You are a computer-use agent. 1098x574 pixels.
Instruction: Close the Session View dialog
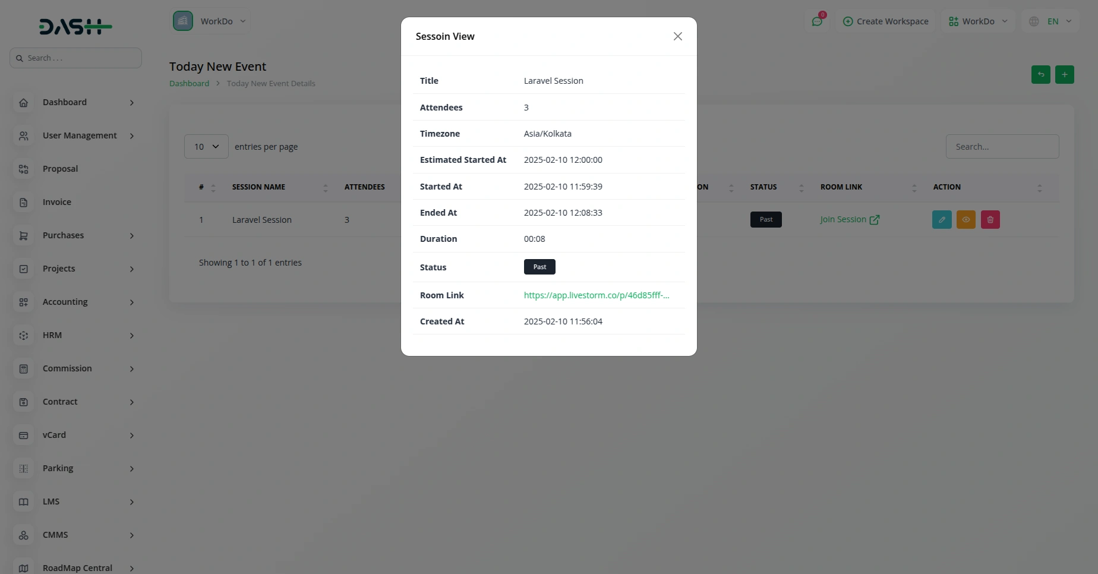pos(677,36)
